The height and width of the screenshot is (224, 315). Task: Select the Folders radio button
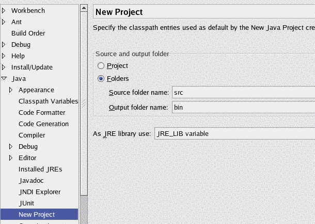tap(101, 79)
